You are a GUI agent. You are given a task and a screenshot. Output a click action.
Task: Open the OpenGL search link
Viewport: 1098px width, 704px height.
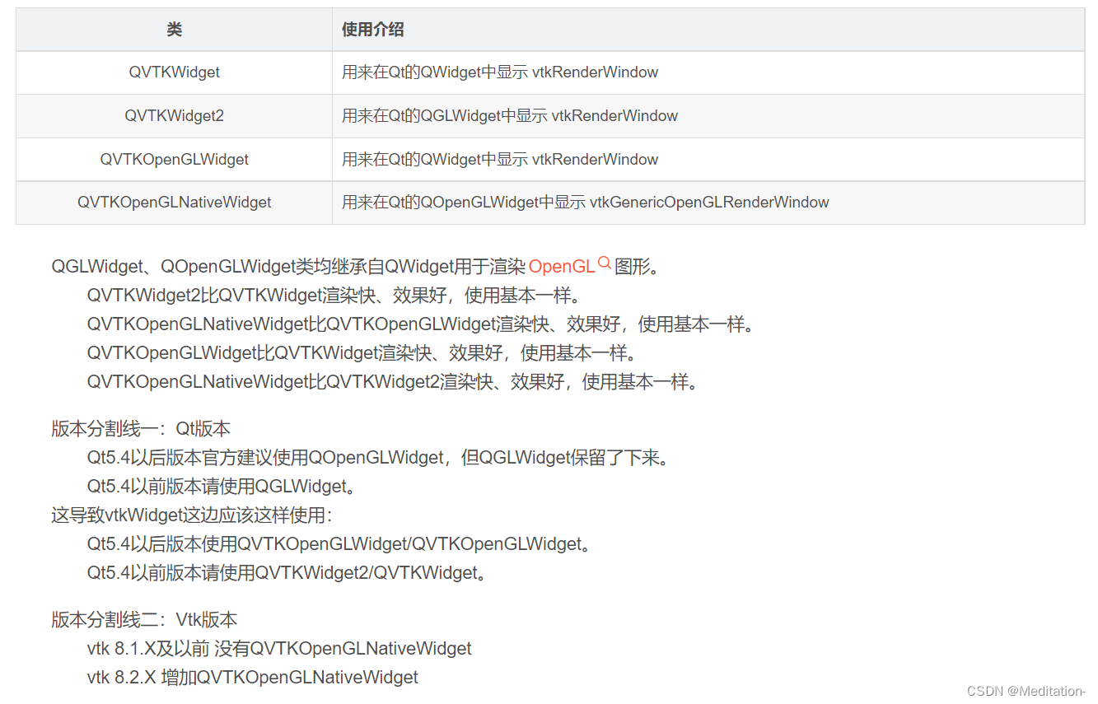point(561,267)
